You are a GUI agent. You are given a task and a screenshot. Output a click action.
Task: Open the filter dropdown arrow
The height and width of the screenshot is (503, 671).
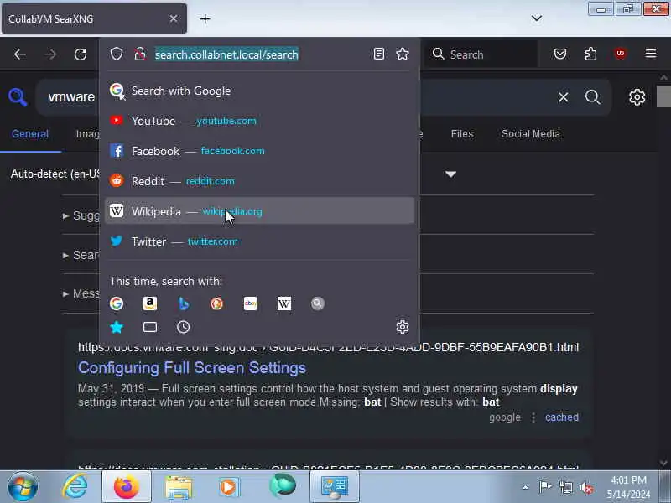[x=450, y=174]
